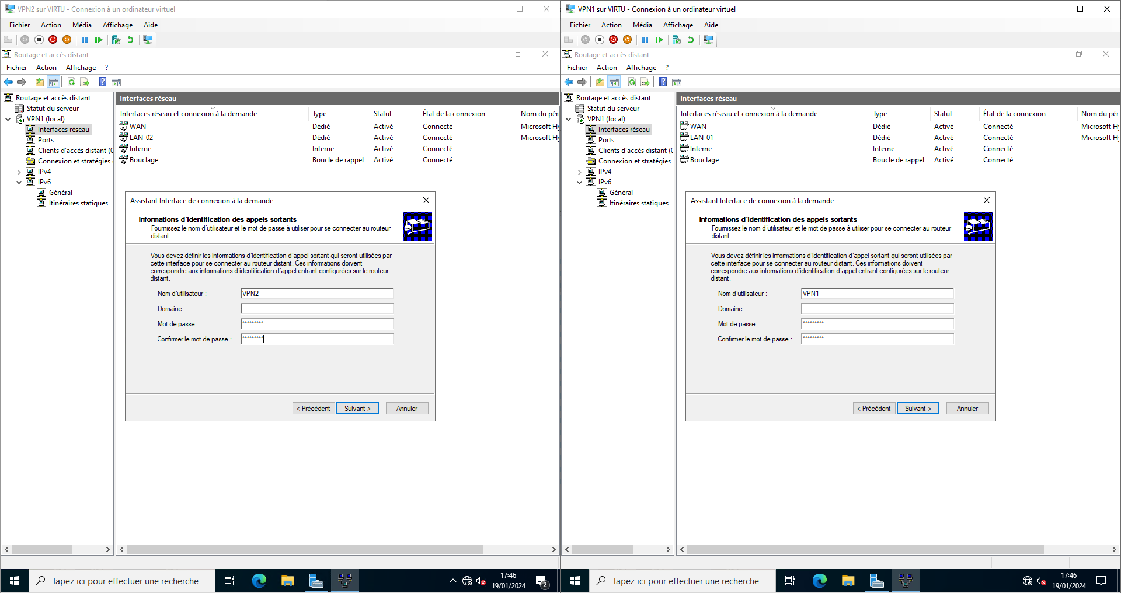Click the blue back arrow in VPN1 window's console toolbar
Image resolution: width=1121 pixels, height=593 pixels.
(x=569, y=82)
